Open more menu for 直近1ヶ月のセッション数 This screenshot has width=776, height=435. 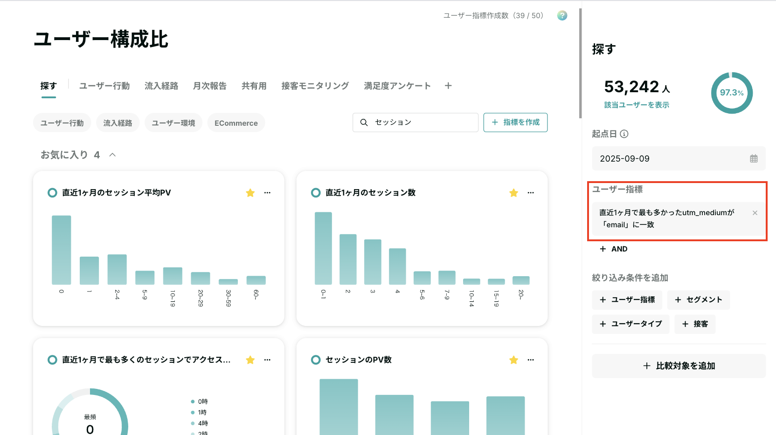tap(531, 193)
